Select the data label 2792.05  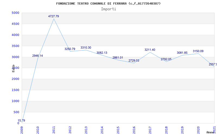tap(166, 59)
